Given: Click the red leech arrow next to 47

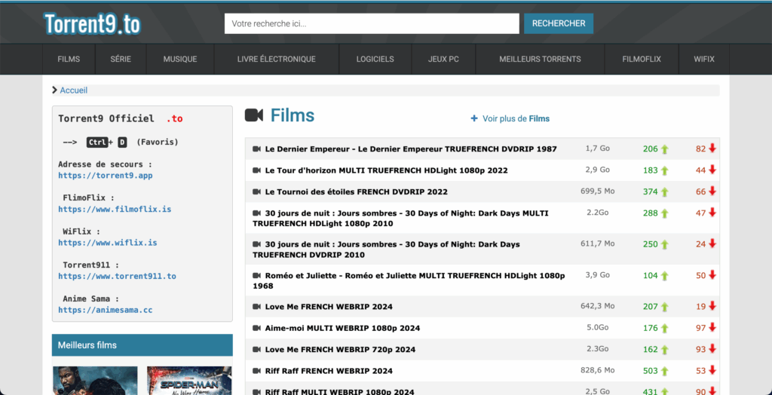Looking at the screenshot, I should pos(712,213).
